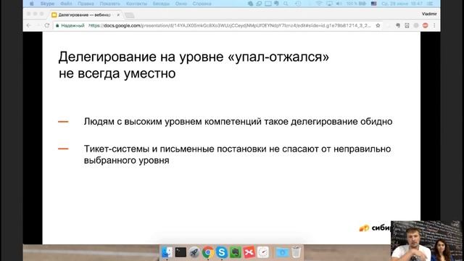Open the Skype application menu
This screenshot has width=464, height=261.
47,4
